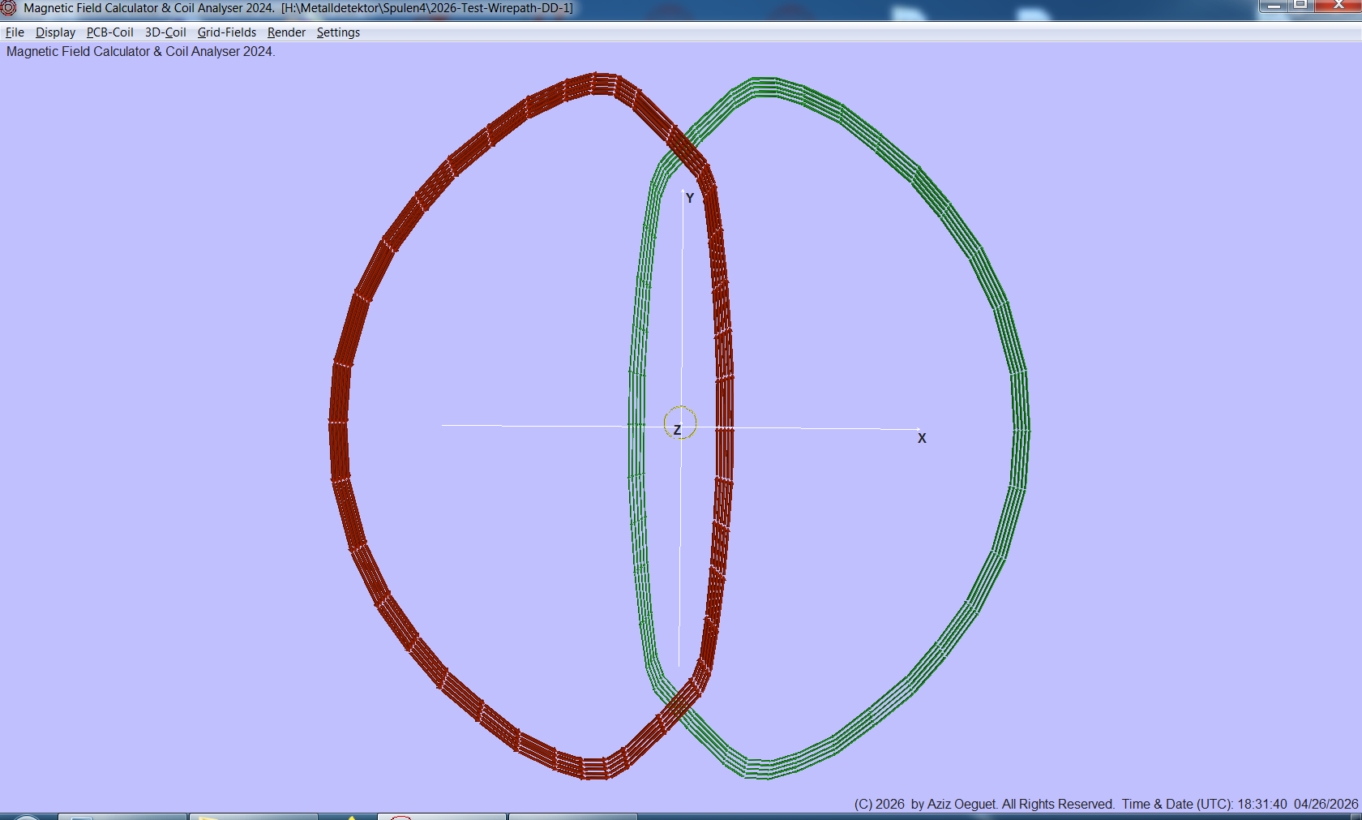Click the rightmost taskbar application button
Image resolution: width=1362 pixels, height=820 pixels.
(x=572, y=815)
